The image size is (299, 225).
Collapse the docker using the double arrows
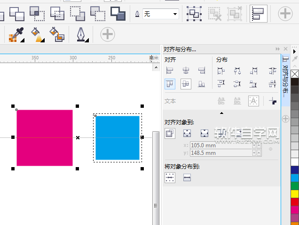278,49
